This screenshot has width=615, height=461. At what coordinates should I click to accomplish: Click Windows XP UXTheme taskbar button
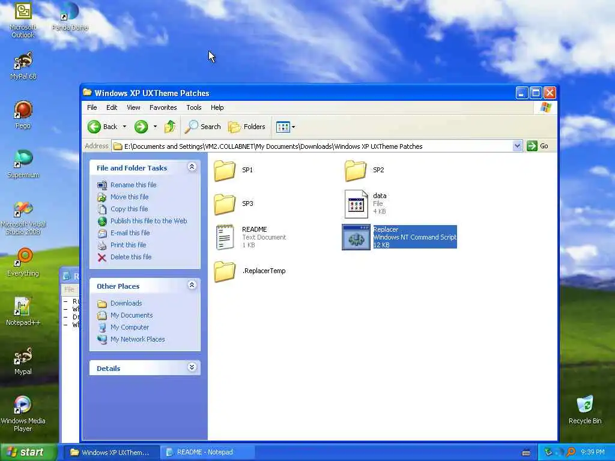tap(111, 453)
